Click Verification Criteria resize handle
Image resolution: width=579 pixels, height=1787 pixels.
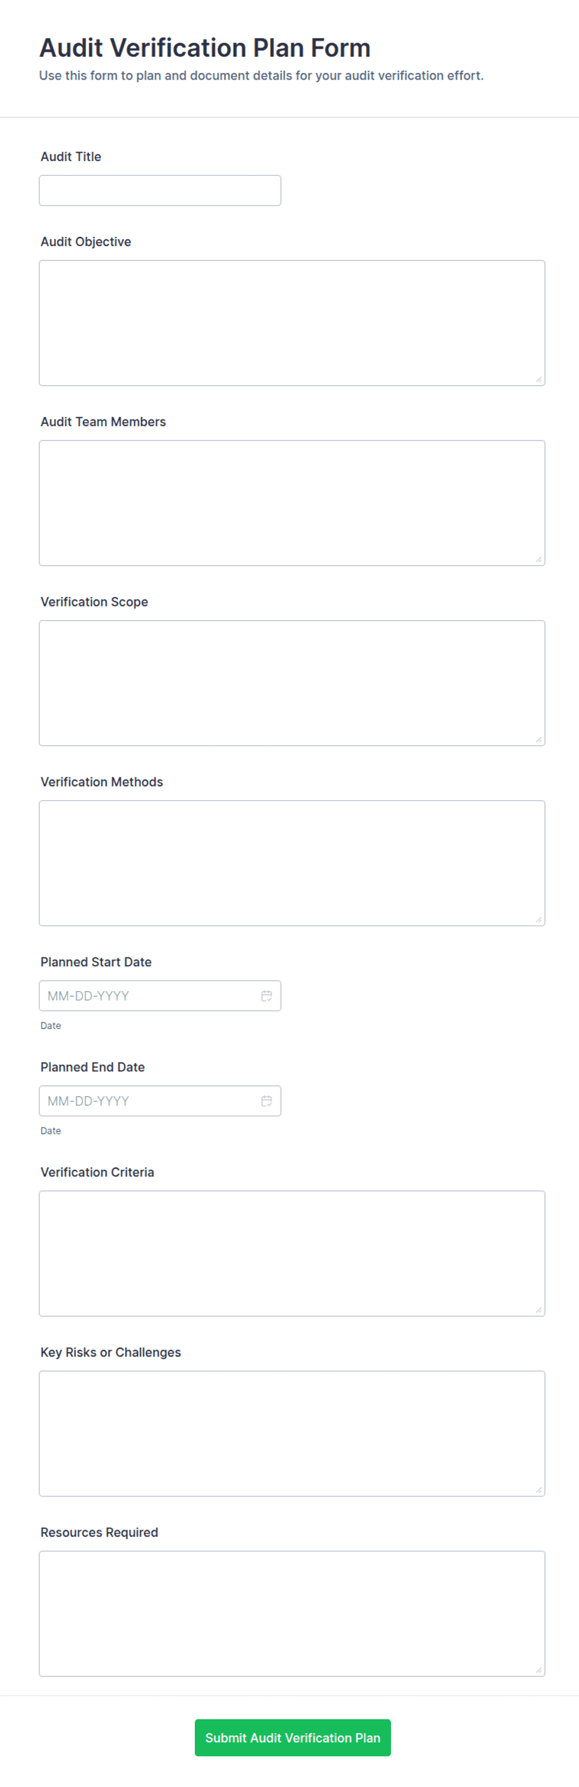point(539,1310)
